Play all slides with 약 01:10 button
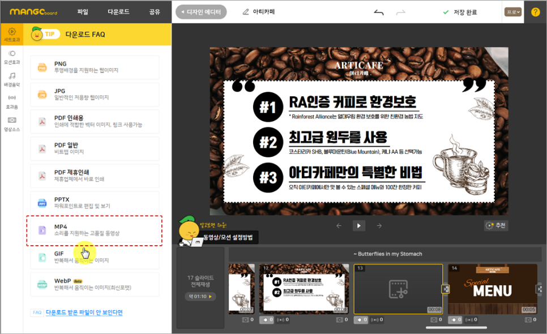This screenshot has width=547, height=334. tap(200, 296)
